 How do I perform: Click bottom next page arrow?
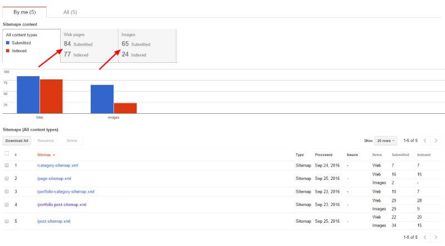[x=436, y=237]
